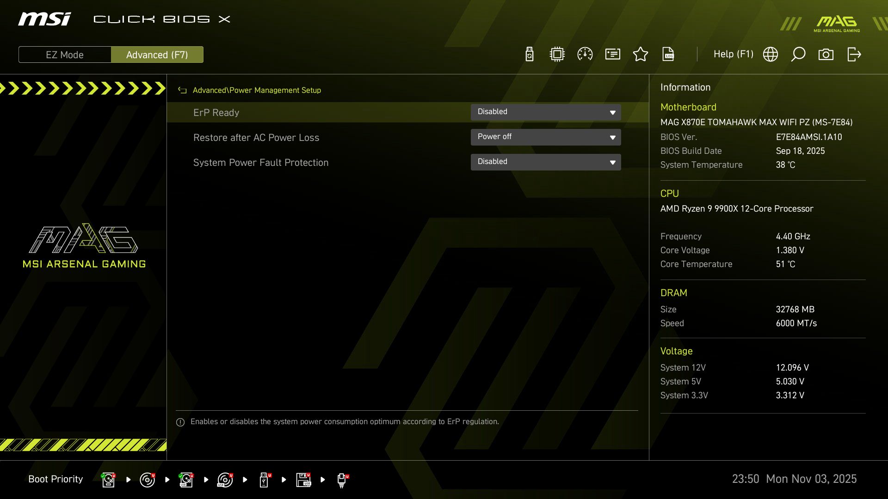This screenshot has height=499, width=888.
Task: Move the USB flash drive boot priority item
Action: 264,480
